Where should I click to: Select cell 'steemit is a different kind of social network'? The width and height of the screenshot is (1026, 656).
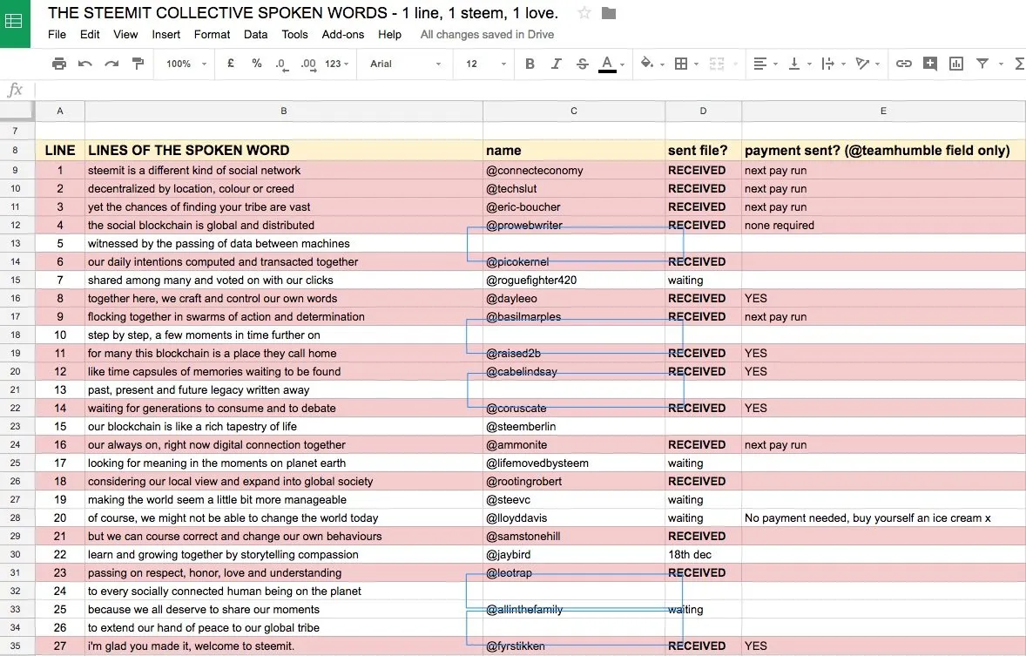[283, 170]
